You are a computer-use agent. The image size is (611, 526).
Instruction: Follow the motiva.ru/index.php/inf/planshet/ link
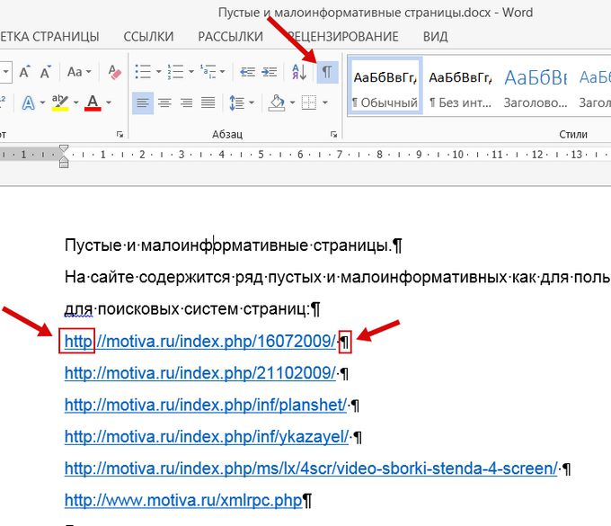[205, 405]
